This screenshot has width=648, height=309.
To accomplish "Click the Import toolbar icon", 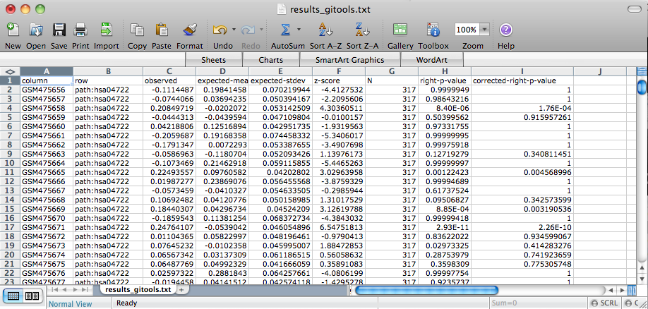I will pyautogui.click(x=106, y=30).
